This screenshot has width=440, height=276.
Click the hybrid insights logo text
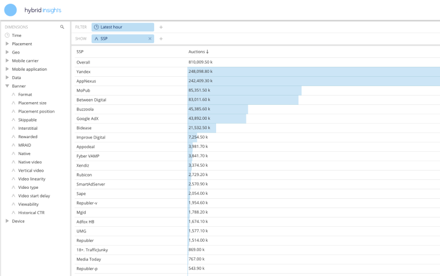(x=43, y=10)
